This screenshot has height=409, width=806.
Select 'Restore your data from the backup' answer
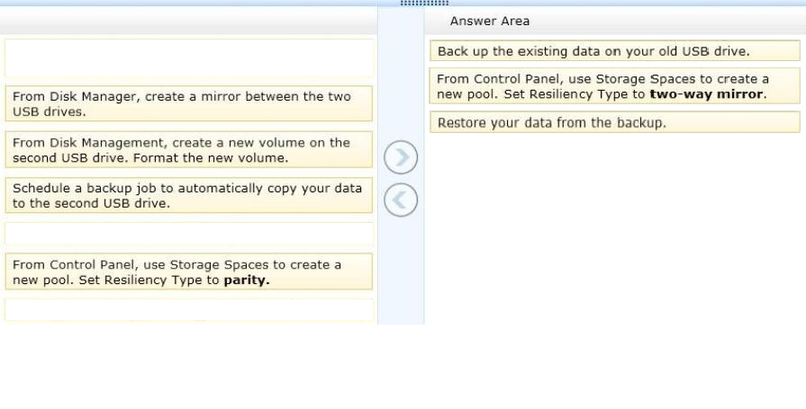click(x=615, y=122)
